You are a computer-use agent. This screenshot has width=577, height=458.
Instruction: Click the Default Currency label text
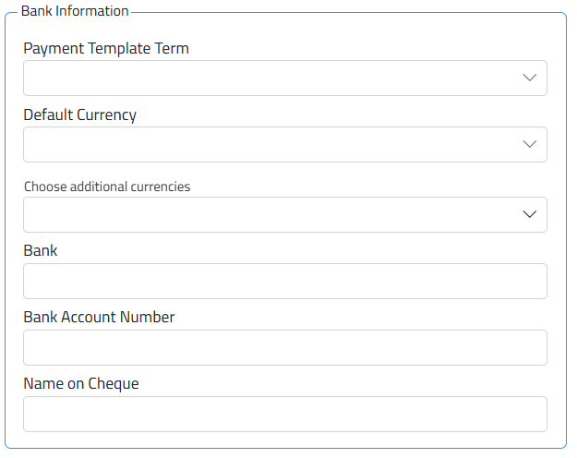pyautogui.click(x=80, y=115)
